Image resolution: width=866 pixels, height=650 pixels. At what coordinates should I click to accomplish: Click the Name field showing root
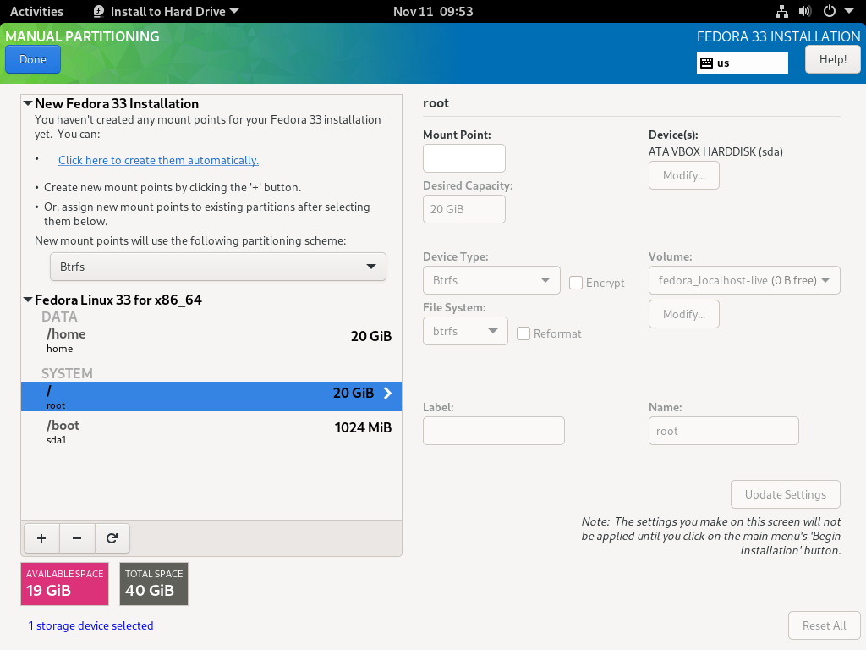[x=724, y=431]
